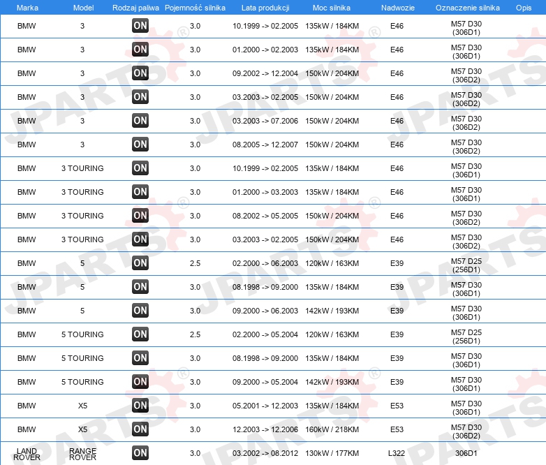Select BMW brand cell in row 03.2003 -> 07.2006
The width and height of the screenshot is (546, 465).
click(x=27, y=121)
